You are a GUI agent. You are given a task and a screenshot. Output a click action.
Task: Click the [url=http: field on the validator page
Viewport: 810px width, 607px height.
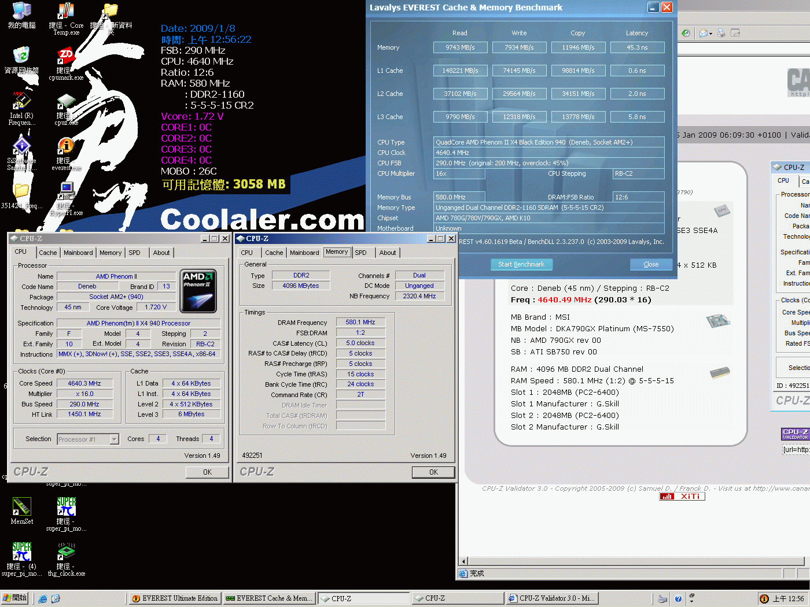pos(796,450)
